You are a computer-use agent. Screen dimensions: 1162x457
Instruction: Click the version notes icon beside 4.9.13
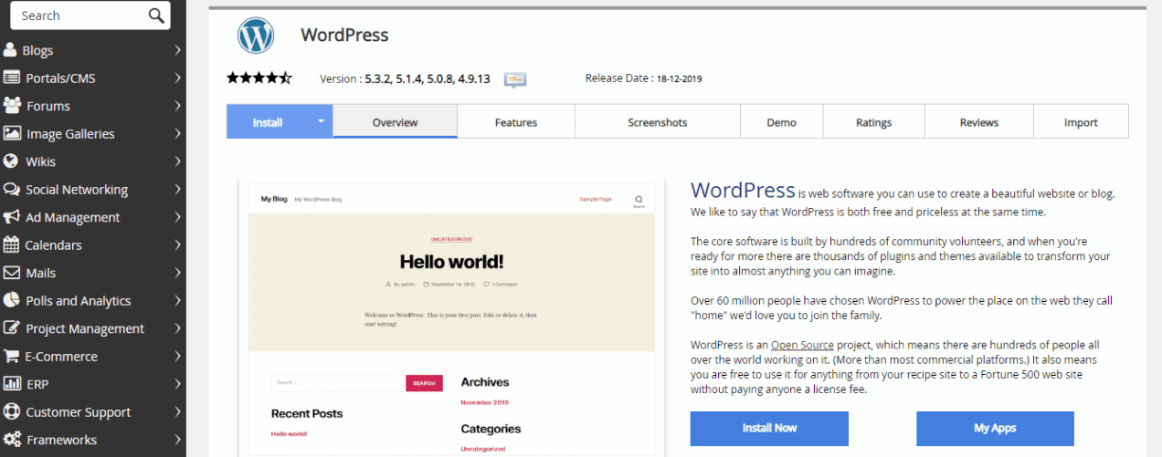pos(515,79)
